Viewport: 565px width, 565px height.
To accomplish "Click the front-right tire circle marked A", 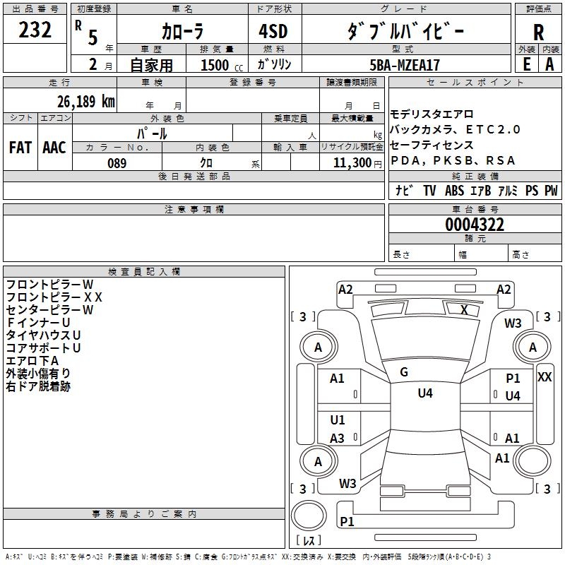I will coord(533,347).
